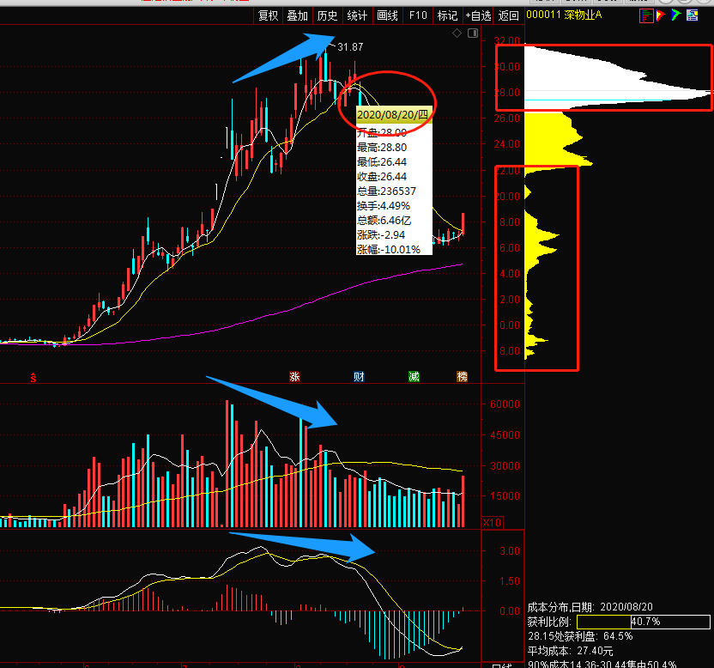Click the 总额:6.46亿 tooltip row
This screenshot has width=714, height=668.
(x=384, y=221)
